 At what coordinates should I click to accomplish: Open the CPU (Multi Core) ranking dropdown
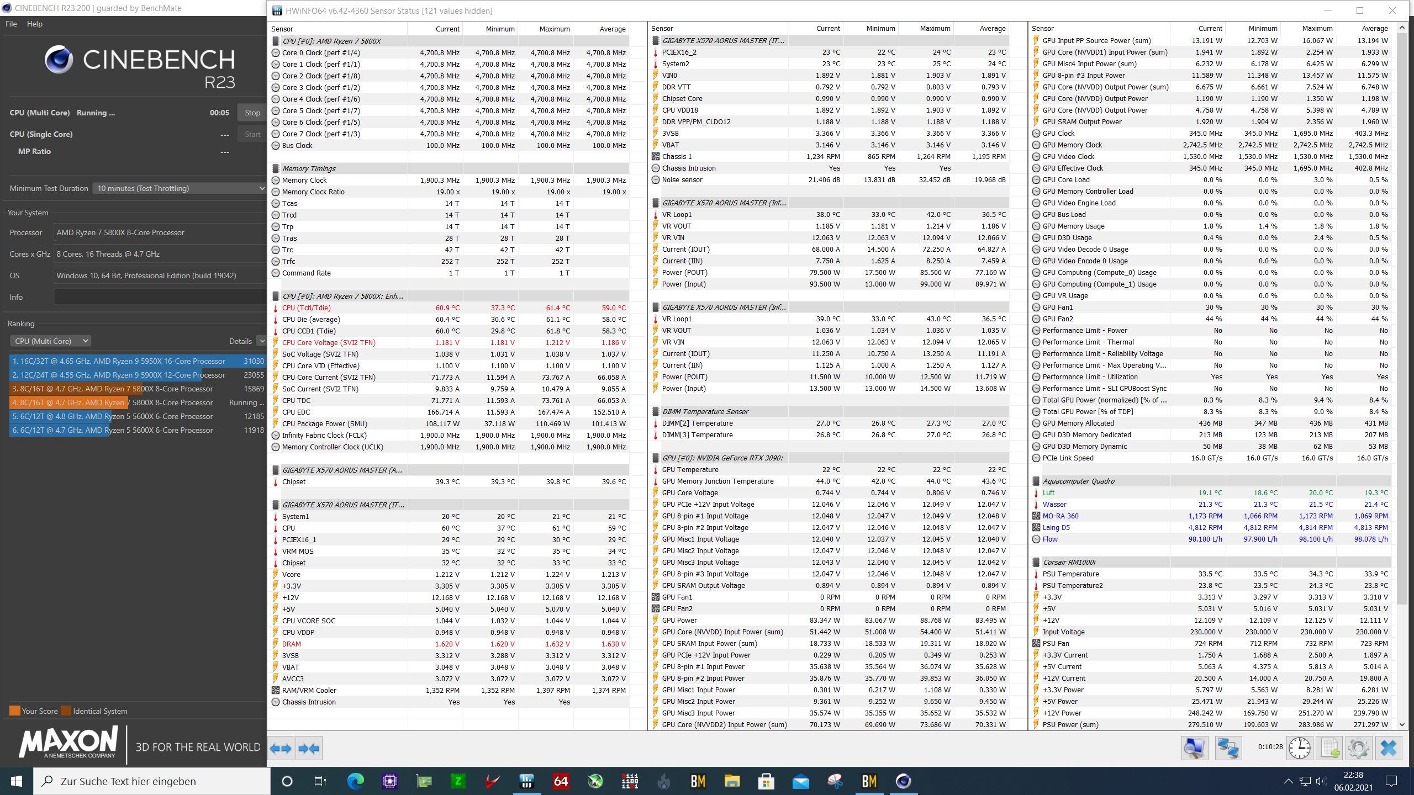[x=50, y=341]
